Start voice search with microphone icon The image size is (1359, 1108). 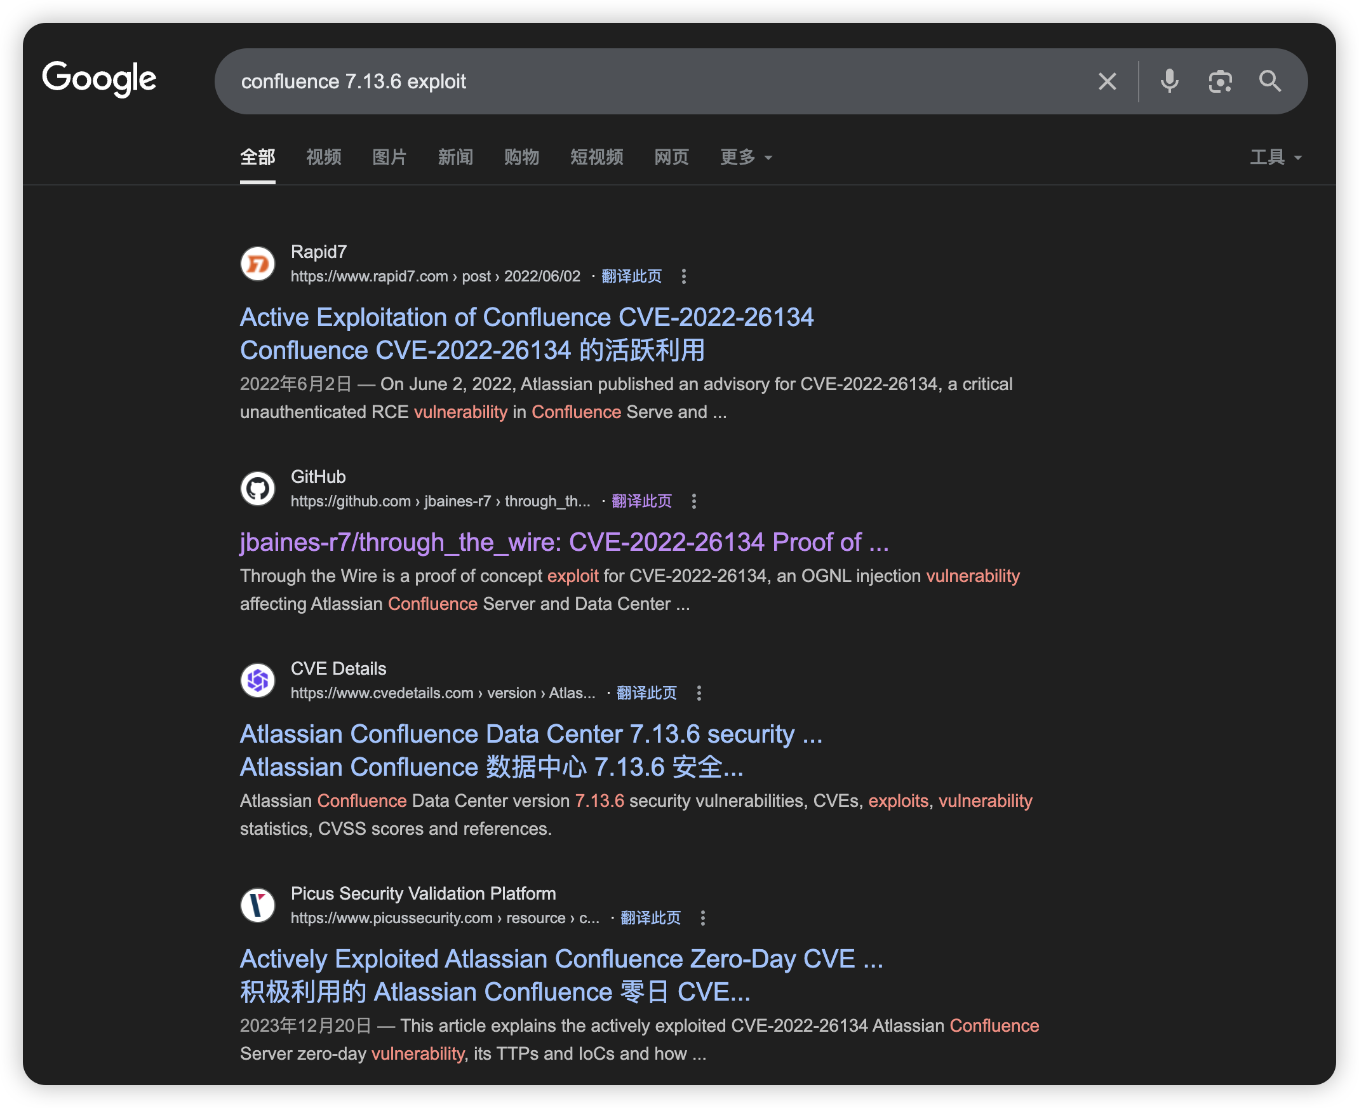[x=1170, y=82]
